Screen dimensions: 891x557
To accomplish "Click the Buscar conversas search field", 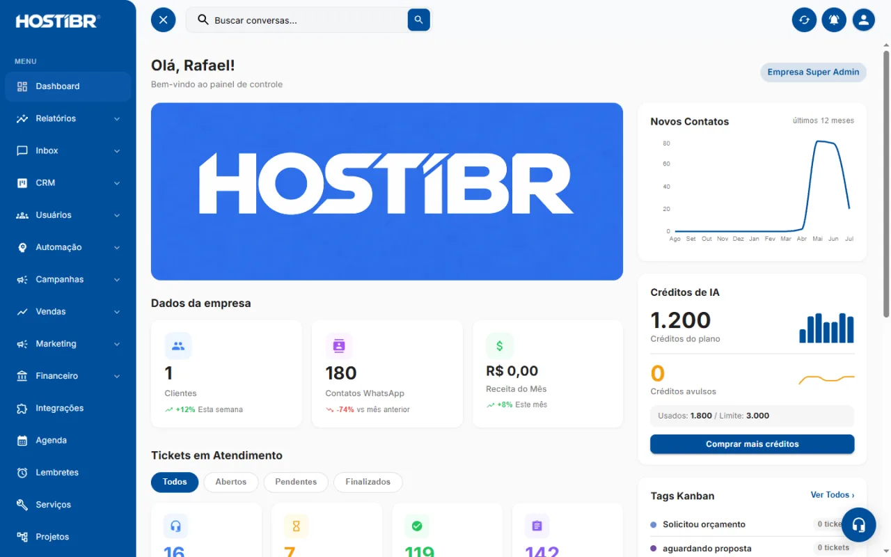I will [x=309, y=20].
